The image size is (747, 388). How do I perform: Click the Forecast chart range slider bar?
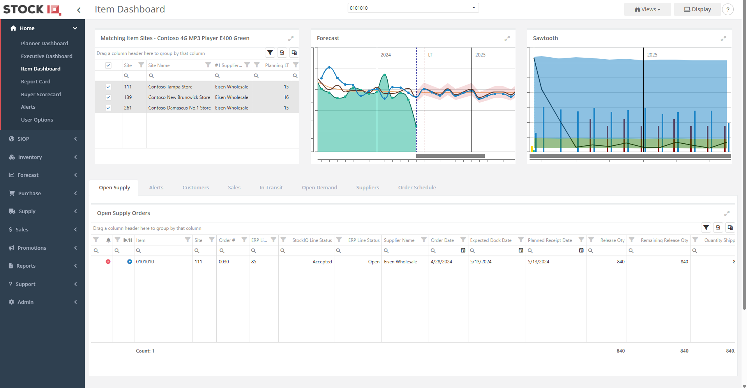coord(450,156)
